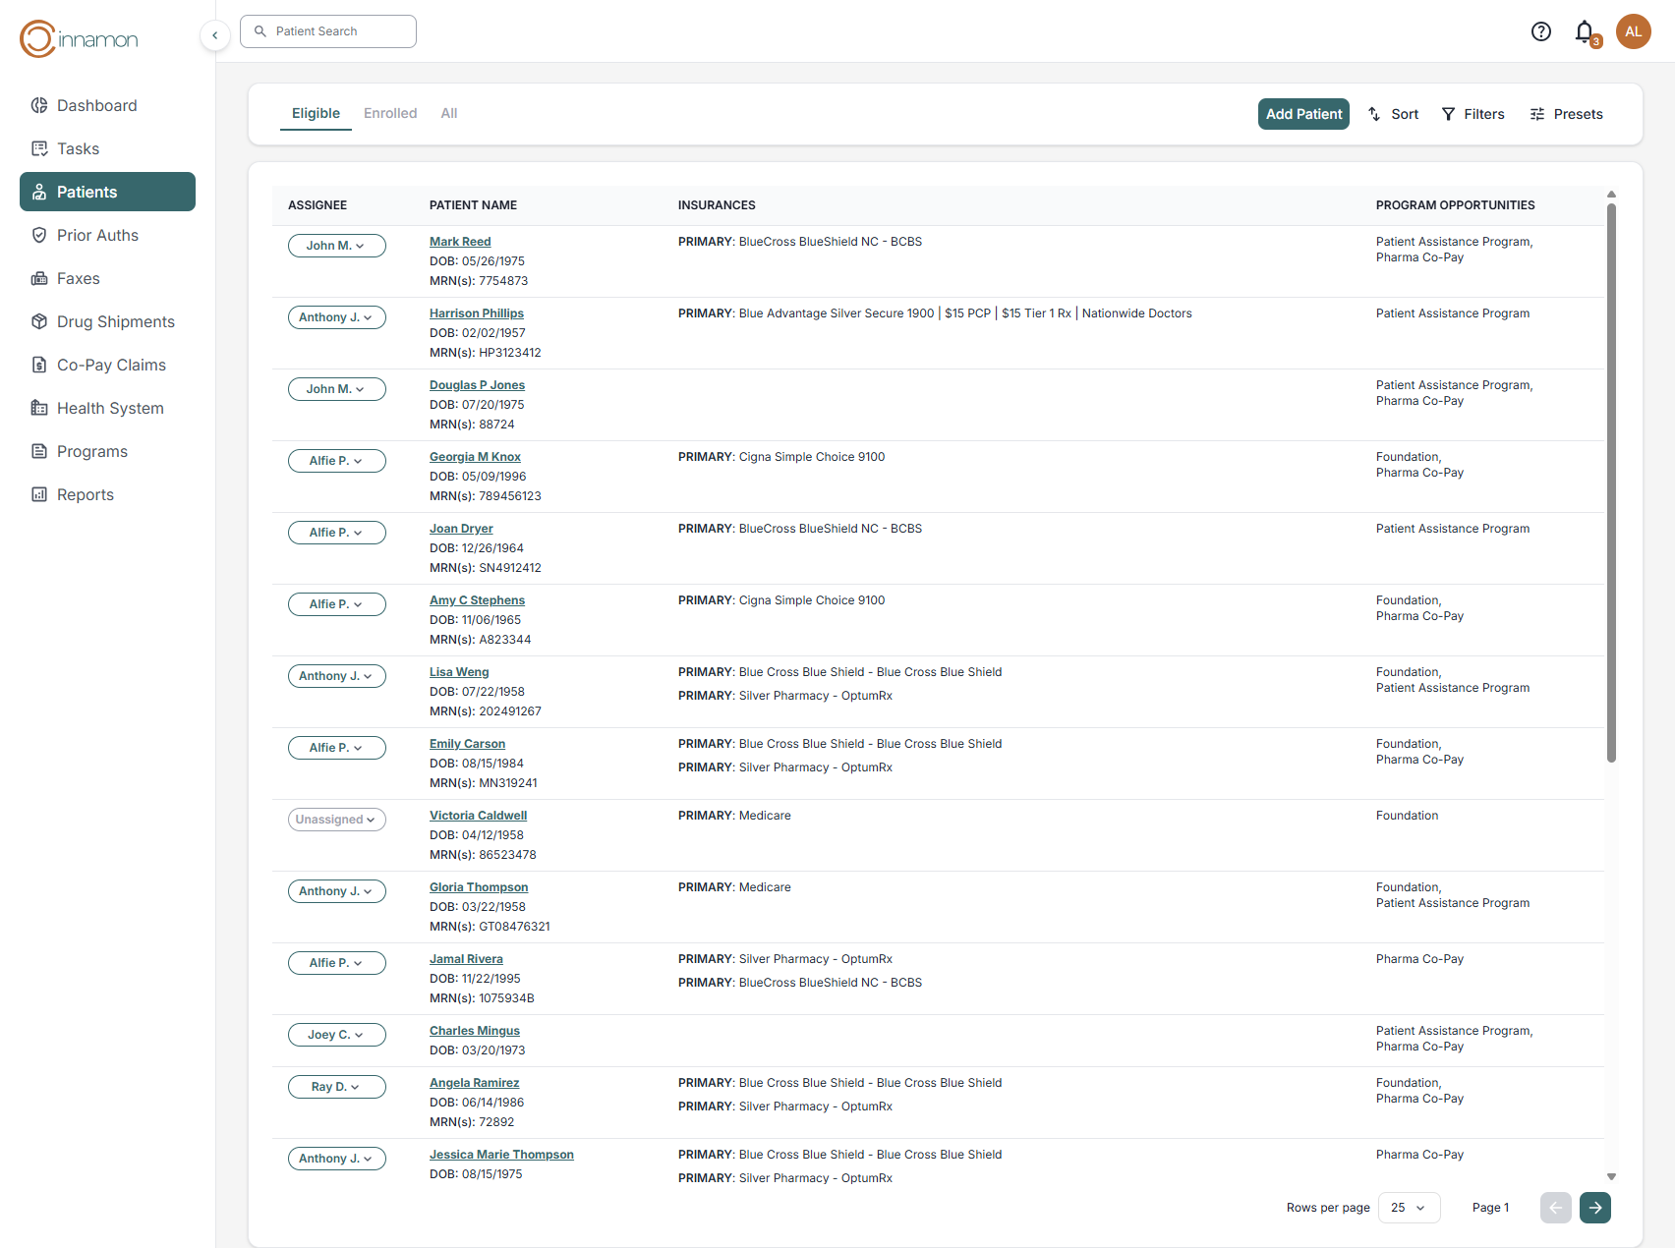
Task: Switch to the Enrolled tab
Action: [390, 113]
